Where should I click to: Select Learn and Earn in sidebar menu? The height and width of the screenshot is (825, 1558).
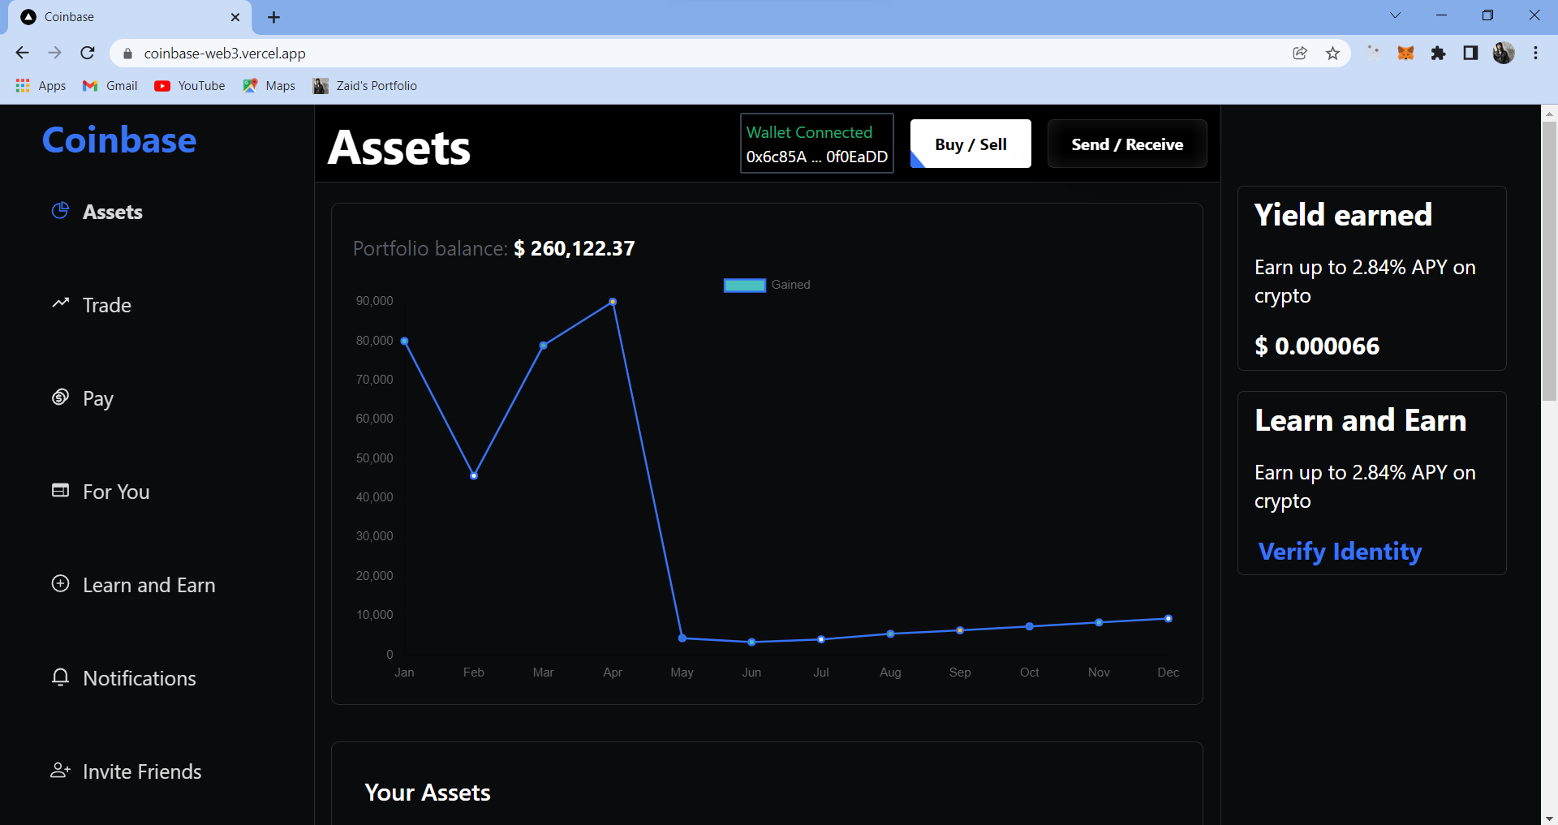click(149, 585)
